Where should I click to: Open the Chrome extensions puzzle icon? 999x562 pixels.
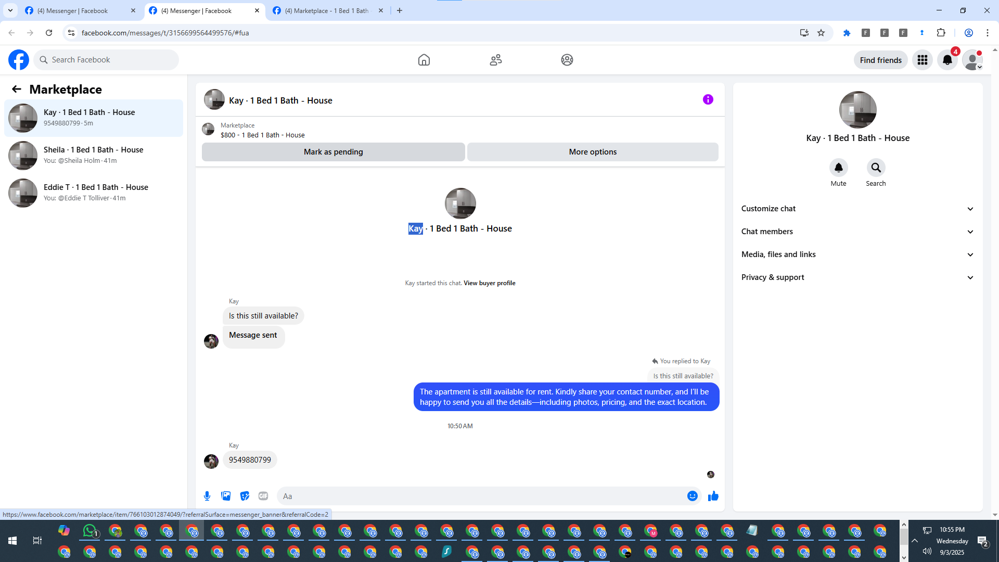(941, 33)
